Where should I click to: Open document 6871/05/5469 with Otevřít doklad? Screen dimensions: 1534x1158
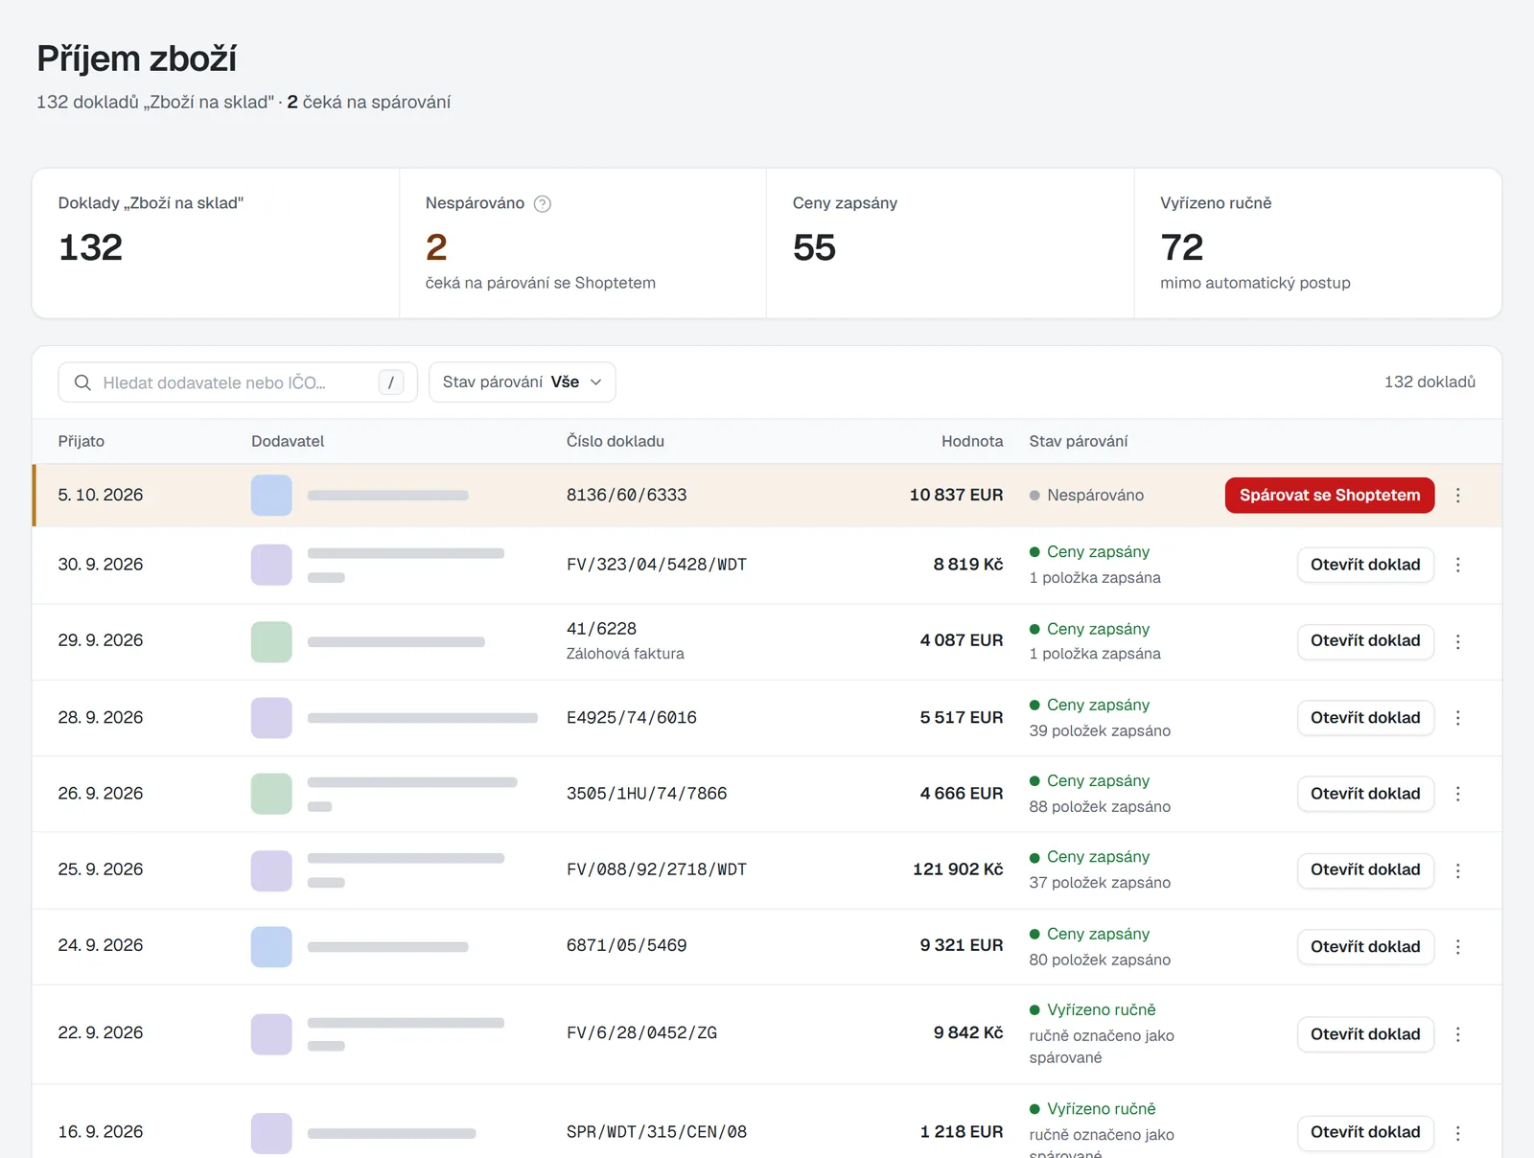click(x=1365, y=947)
